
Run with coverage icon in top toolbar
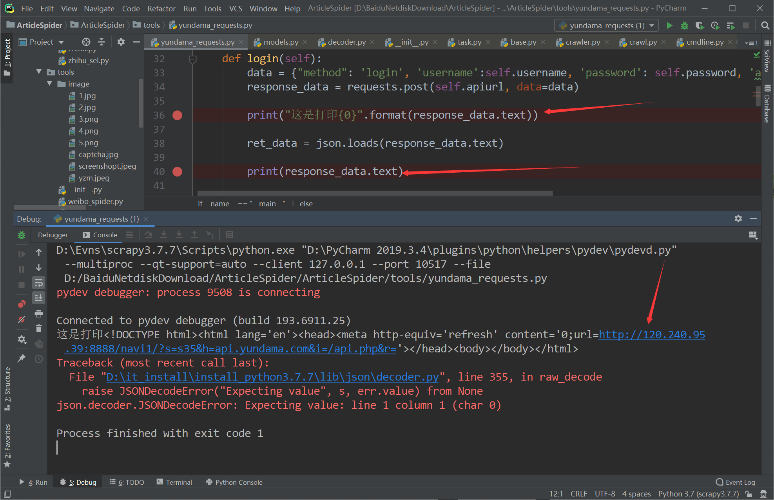700,25
